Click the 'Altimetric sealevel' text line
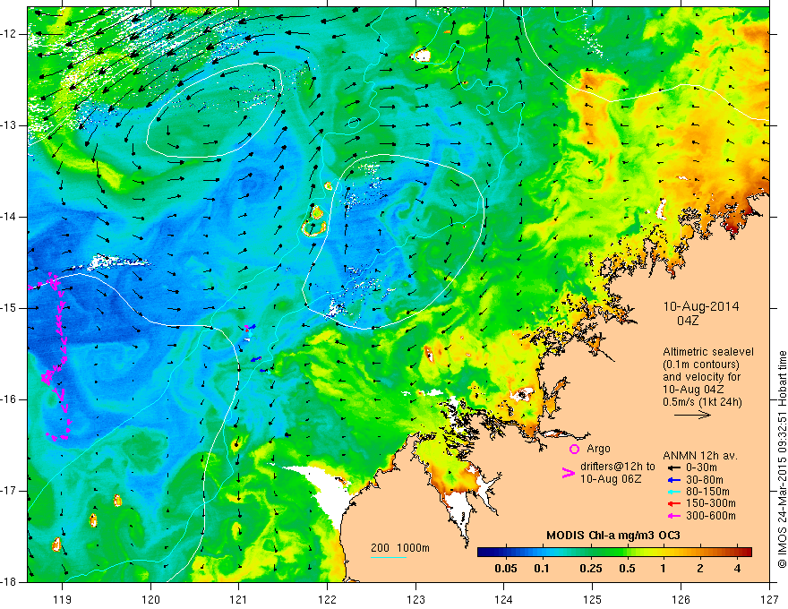The width and height of the screenshot is (788, 609). tap(708, 352)
